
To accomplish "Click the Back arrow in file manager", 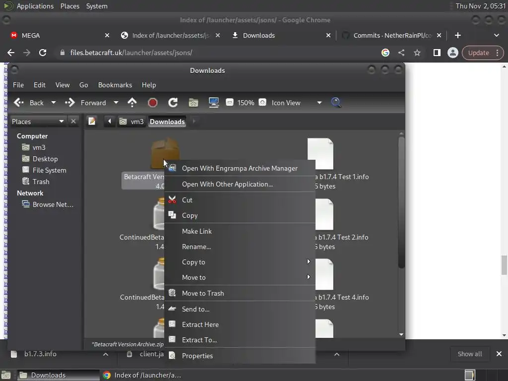I will (19, 103).
